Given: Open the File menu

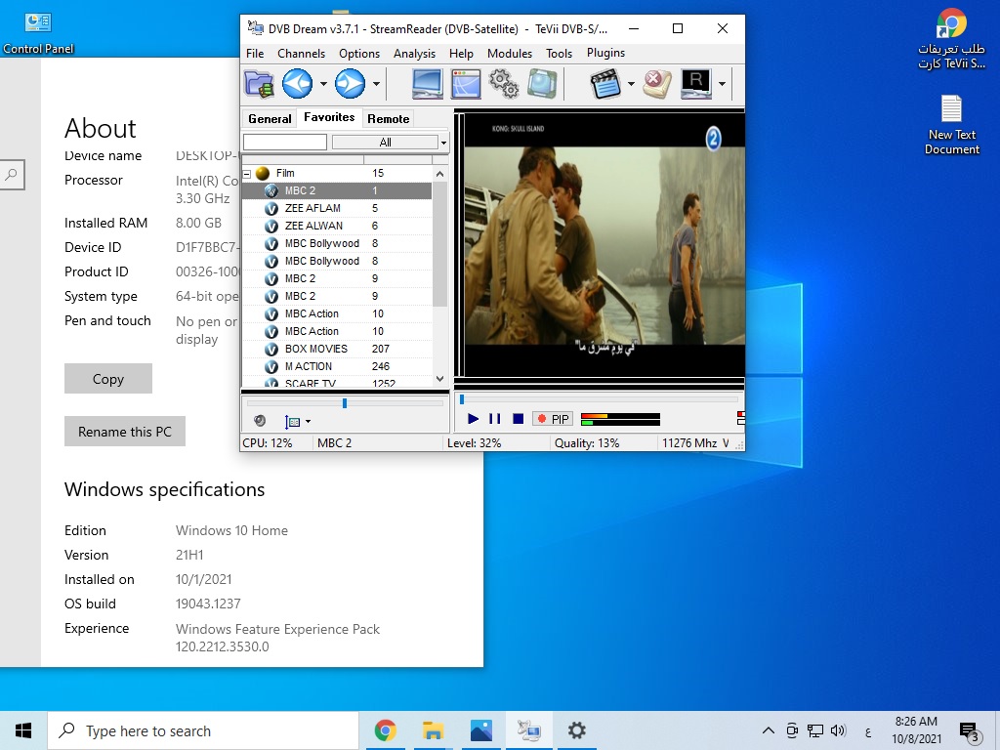Looking at the screenshot, I should (255, 54).
